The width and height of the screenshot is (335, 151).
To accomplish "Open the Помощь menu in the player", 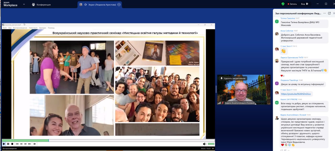I will pos(51,28).
